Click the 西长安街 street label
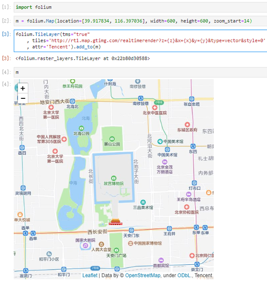 point(97,232)
